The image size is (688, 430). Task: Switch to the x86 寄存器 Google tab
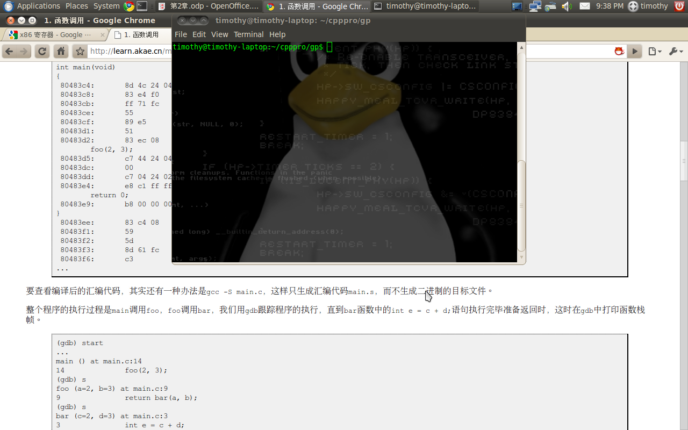54,35
